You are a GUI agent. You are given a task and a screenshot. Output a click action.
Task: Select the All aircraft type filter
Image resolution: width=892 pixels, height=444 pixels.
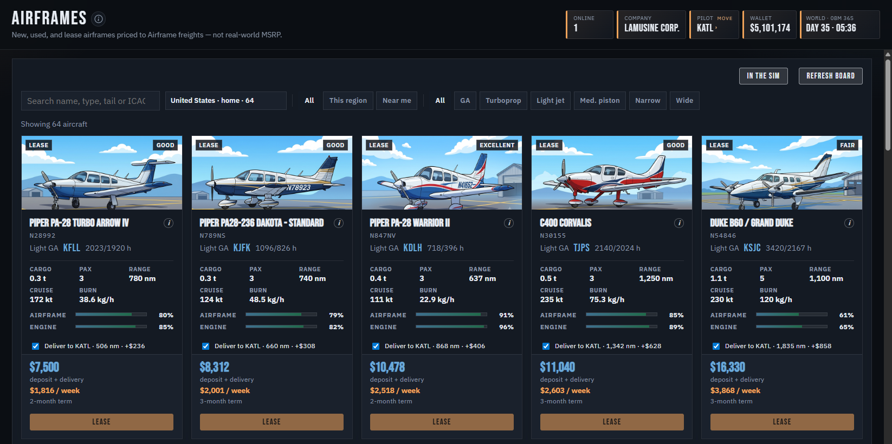pyautogui.click(x=440, y=101)
